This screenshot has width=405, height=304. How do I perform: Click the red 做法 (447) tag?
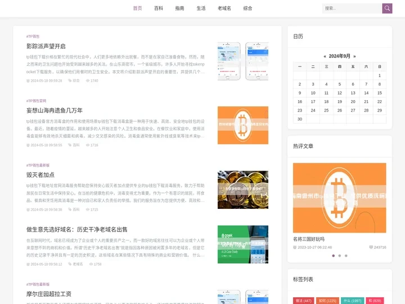[304, 301]
